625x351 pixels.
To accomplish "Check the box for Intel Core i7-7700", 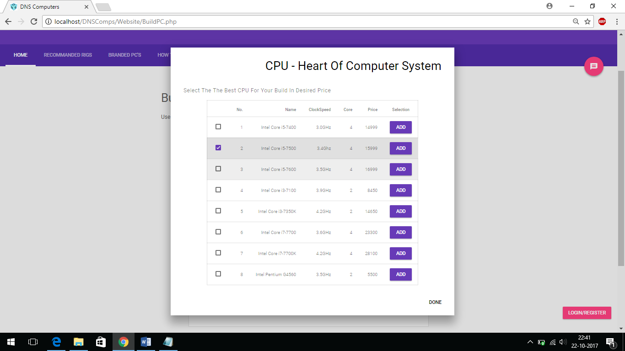I will 218,232.
